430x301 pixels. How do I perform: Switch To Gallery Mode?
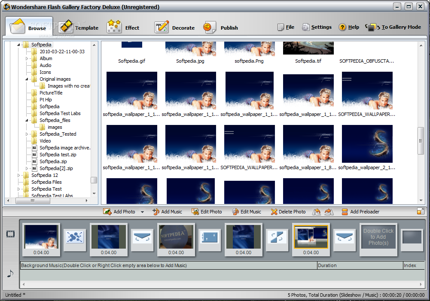393,27
